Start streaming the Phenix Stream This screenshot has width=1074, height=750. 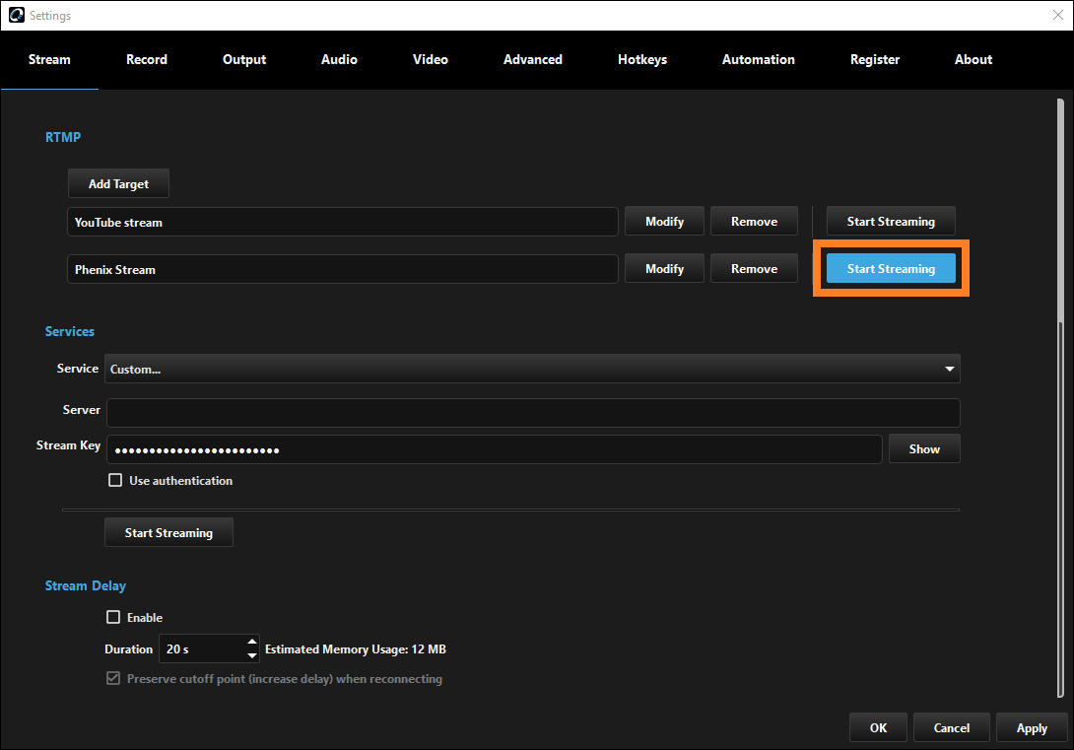point(890,267)
